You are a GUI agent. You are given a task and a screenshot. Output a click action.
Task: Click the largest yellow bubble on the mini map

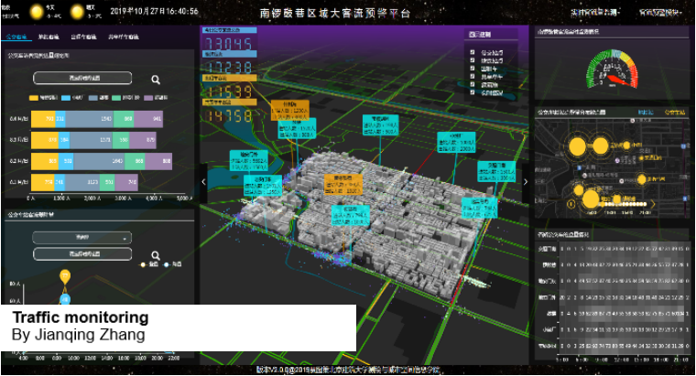point(591,199)
